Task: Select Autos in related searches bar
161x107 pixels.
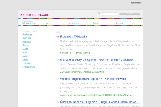Action: pos(48,23)
